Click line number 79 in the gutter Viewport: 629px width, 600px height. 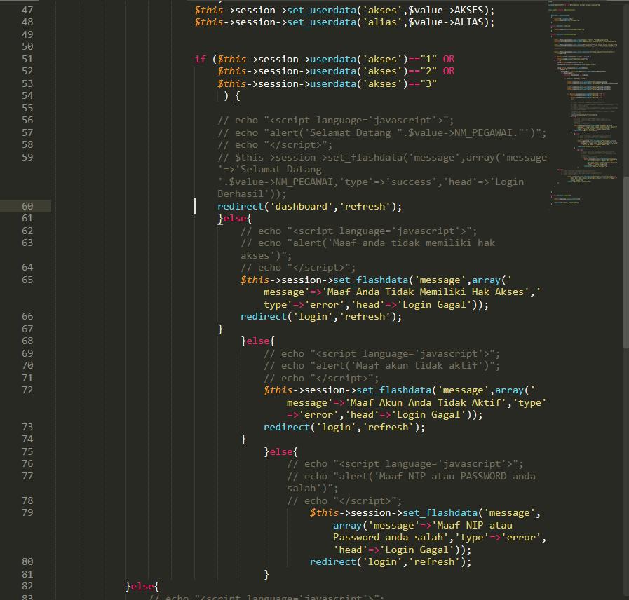[27, 512]
